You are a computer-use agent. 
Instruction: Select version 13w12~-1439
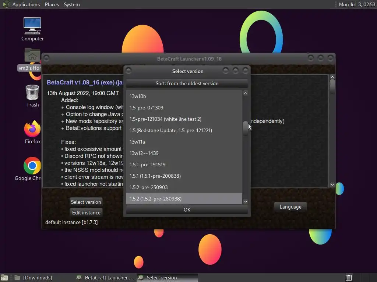tap(184, 153)
